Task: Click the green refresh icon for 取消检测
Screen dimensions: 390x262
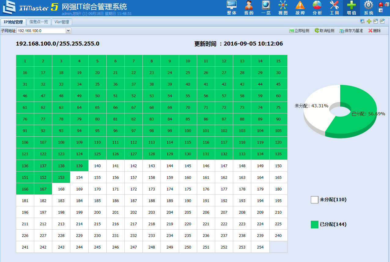Action: pos(317,31)
